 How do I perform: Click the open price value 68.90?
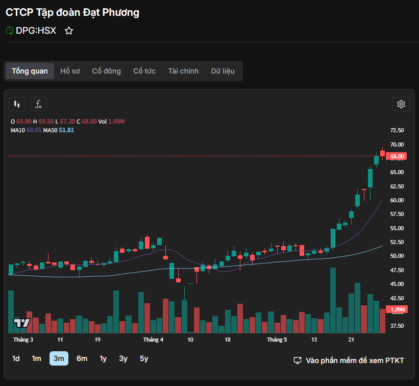point(24,122)
